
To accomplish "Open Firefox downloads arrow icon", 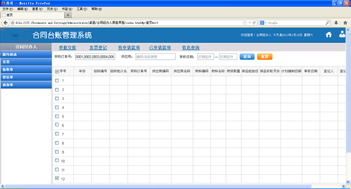I will point(336,23).
